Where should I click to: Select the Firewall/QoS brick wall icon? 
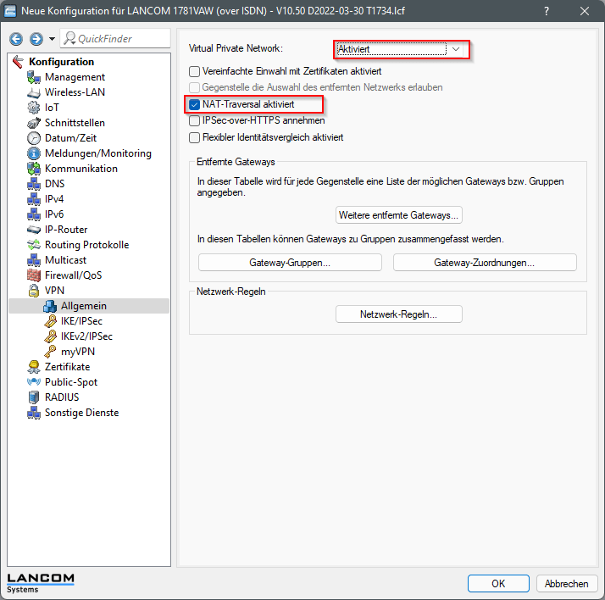(x=34, y=275)
